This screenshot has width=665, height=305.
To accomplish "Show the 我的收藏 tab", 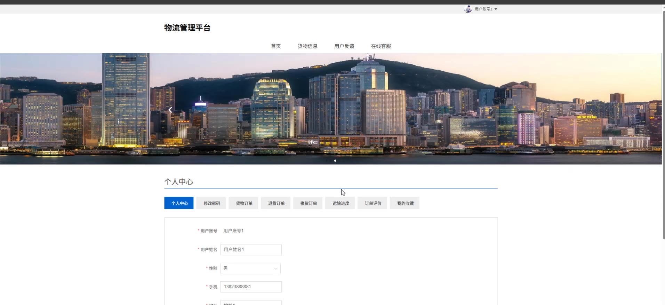I will (x=405, y=203).
